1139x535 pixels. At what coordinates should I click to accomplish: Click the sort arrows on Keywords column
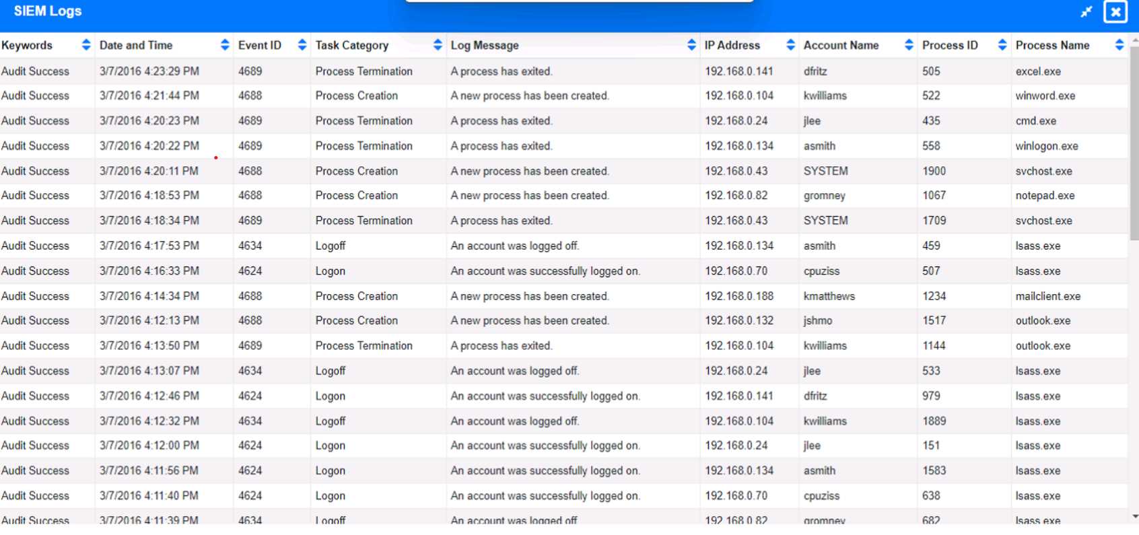pyautogui.click(x=85, y=45)
